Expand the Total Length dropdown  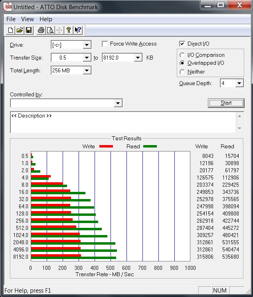tap(87, 71)
